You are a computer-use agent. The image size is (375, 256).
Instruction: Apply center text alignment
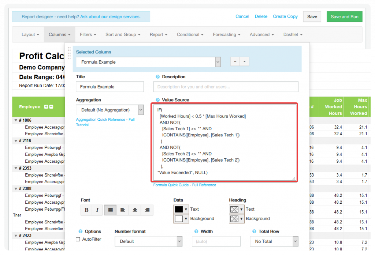click(x=135, y=210)
